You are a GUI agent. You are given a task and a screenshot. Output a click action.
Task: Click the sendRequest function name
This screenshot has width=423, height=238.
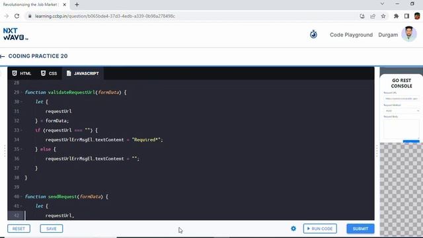(x=63, y=197)
